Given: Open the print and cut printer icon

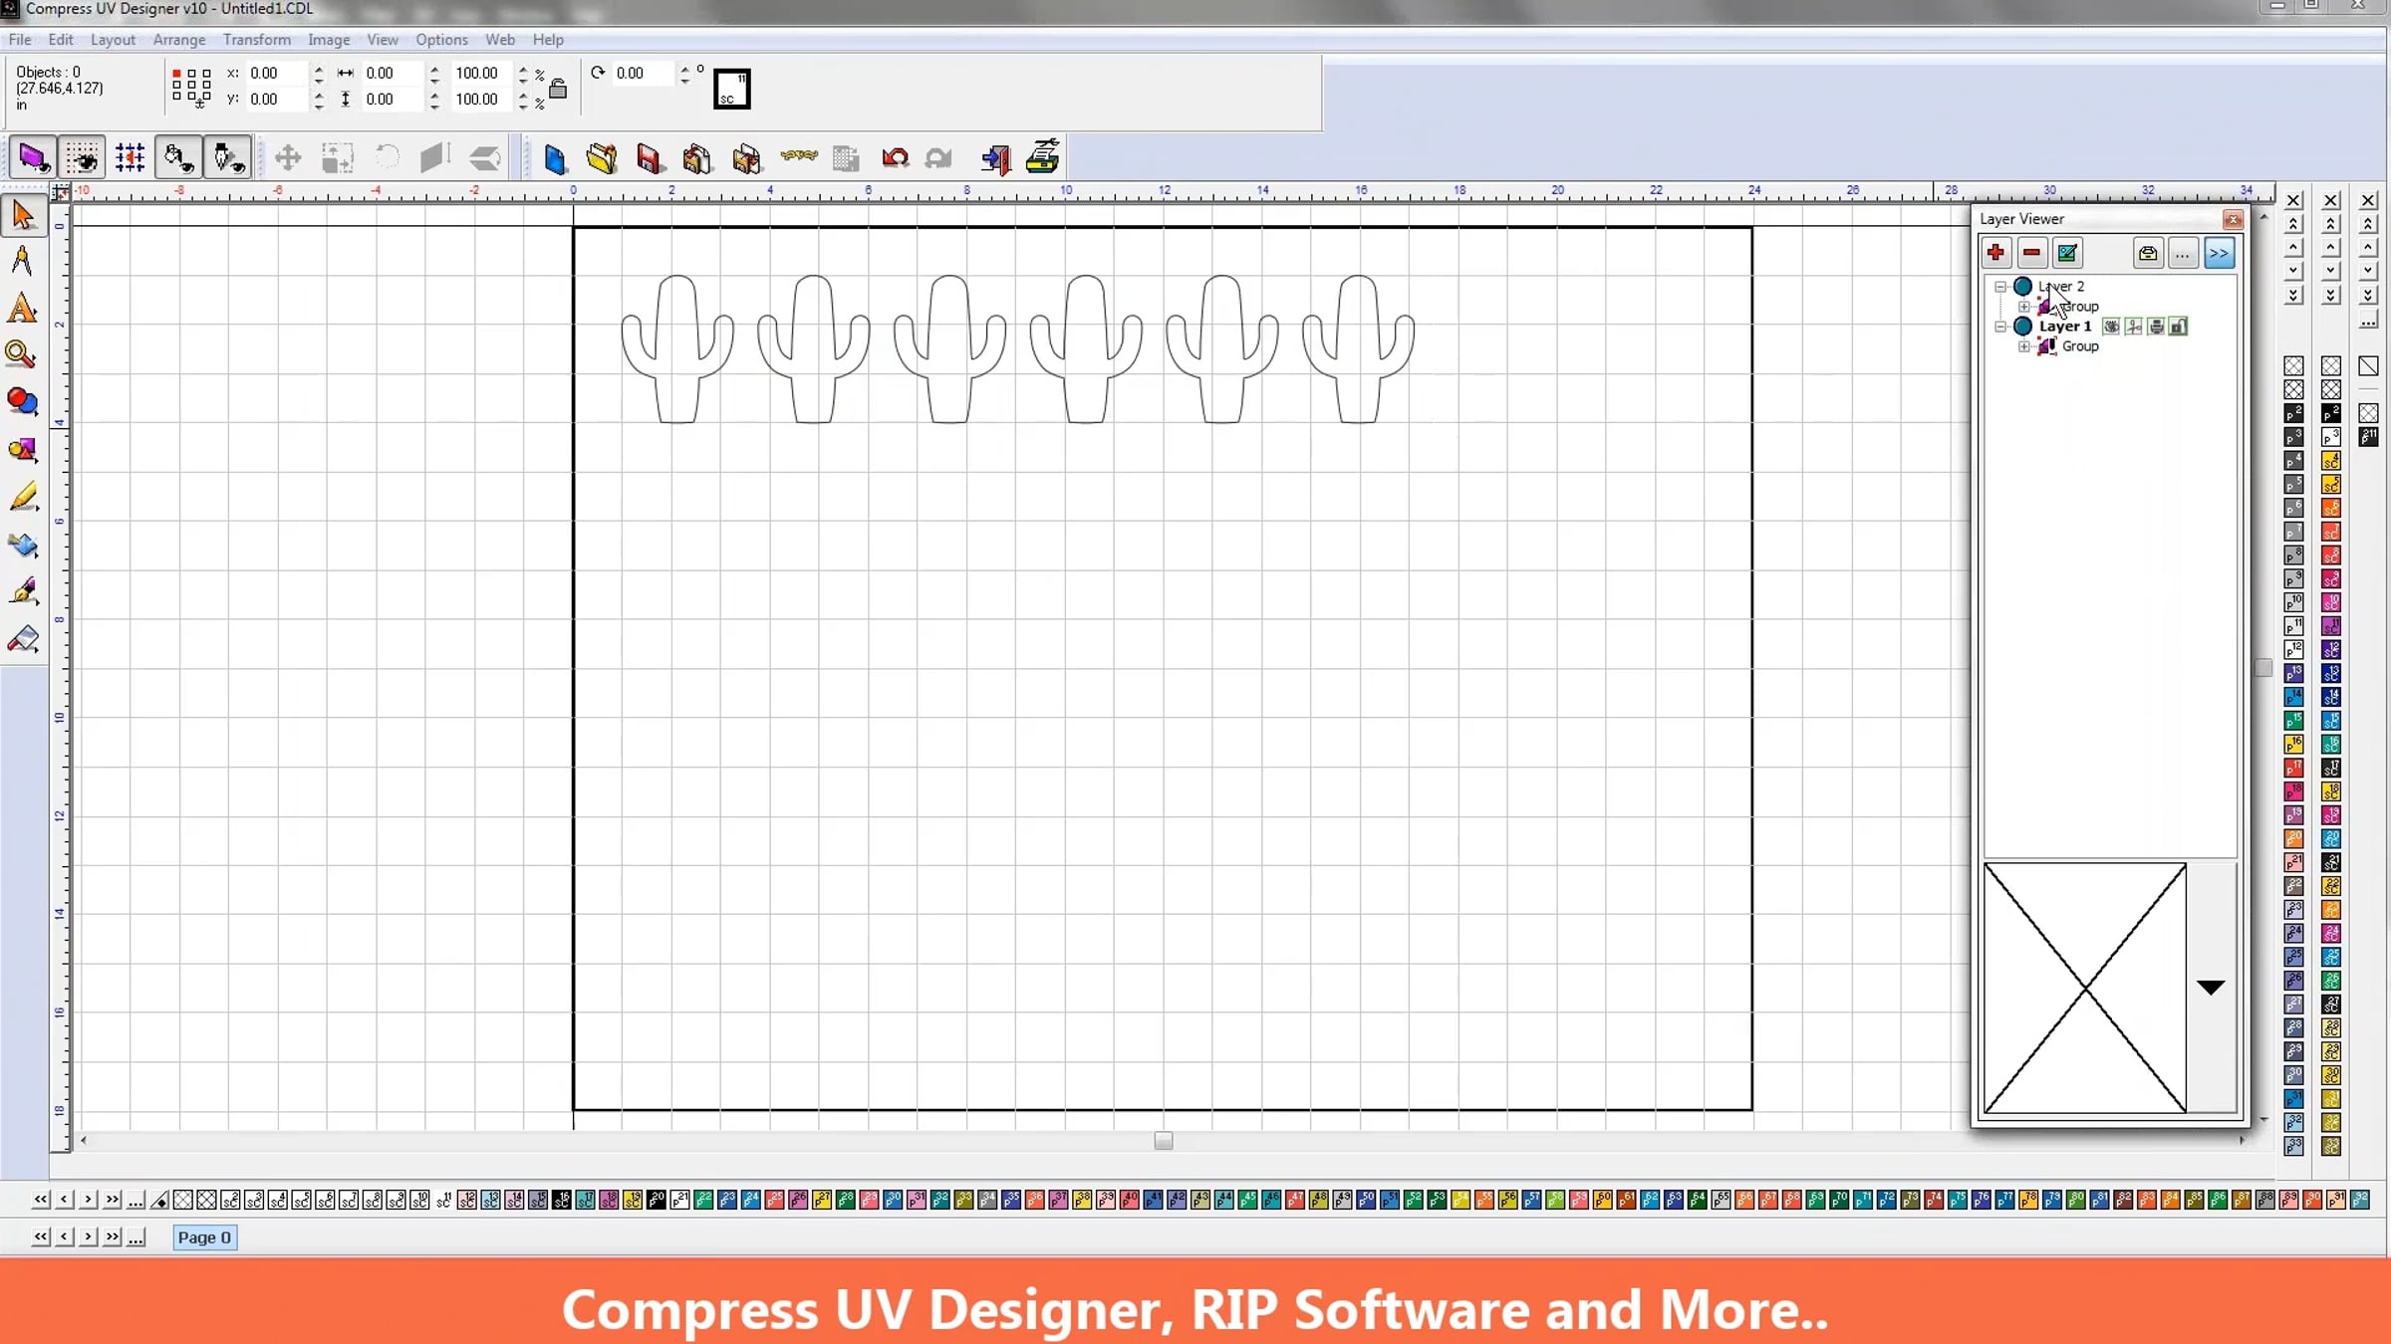Looking at the screenshot, I should click(x=1042, y=158).
